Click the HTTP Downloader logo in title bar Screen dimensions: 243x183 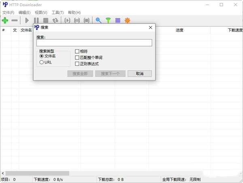5,4
